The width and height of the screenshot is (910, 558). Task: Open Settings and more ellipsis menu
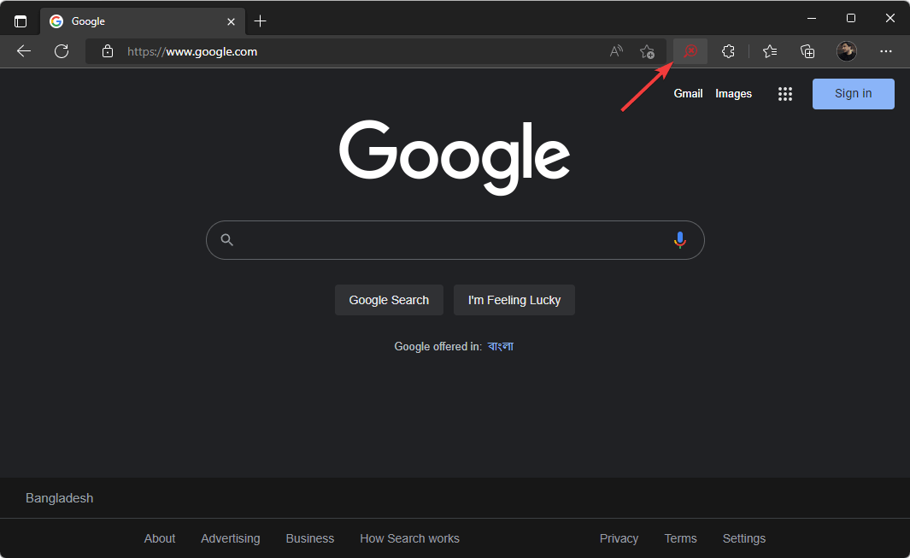click(885, 51)
